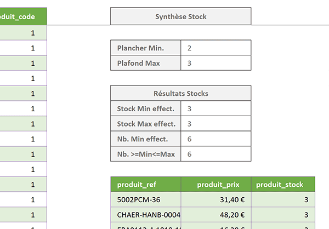Click the Stock Min effect. result cell
This screenshot has height=229, width=329.
[x=215, y=108]
